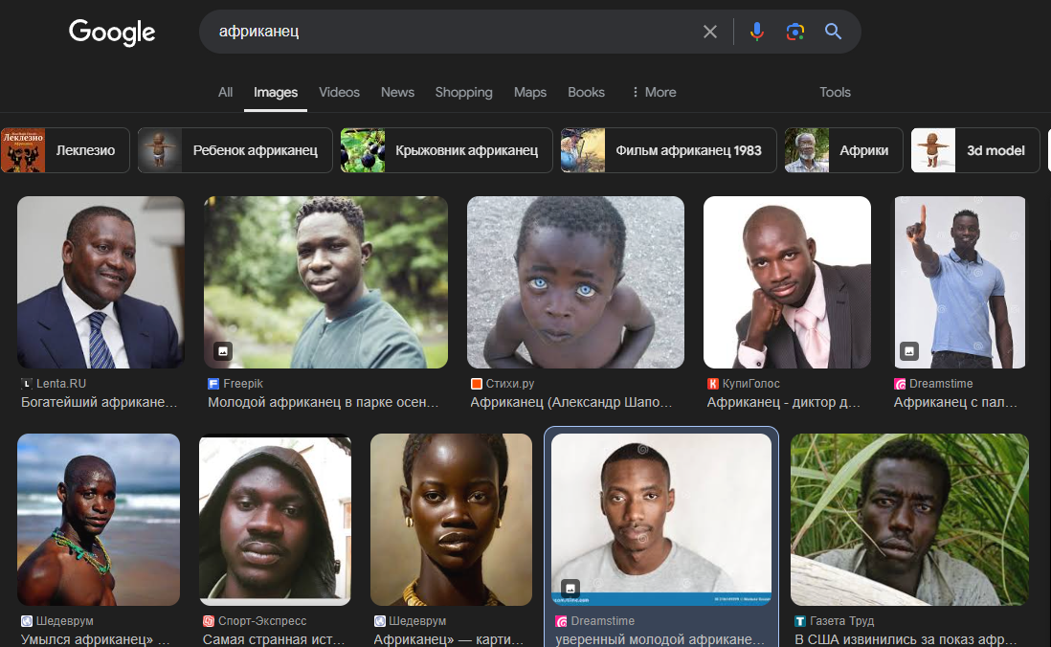Select the Фильм африканец 1983 chip
Viewport: 1051px width, 647px height.
(x=668, y=150)
